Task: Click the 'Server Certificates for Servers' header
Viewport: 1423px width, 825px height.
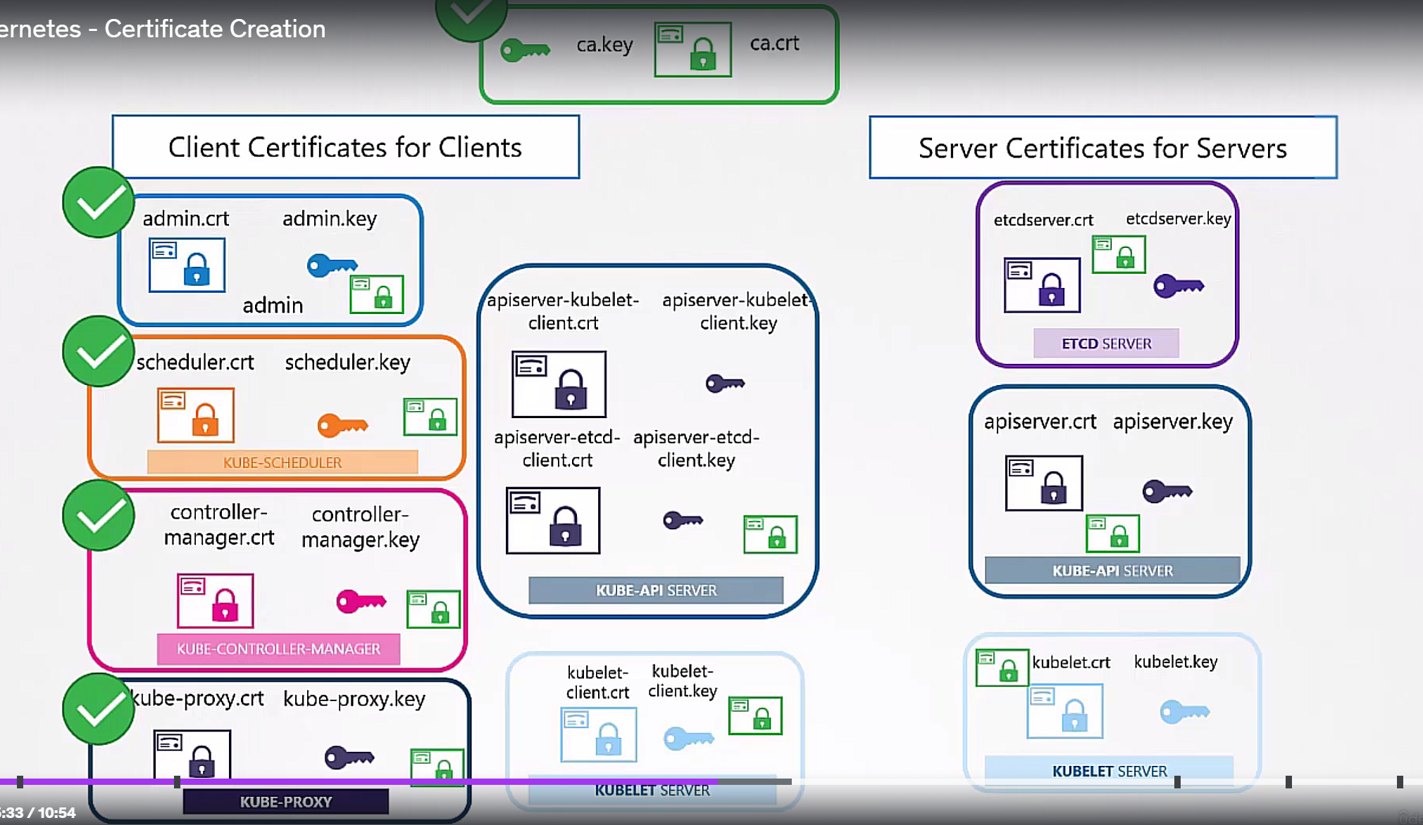Action: [x=1102, y=148]
